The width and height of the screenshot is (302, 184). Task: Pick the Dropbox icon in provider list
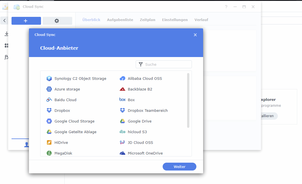[x=49, y=111]
